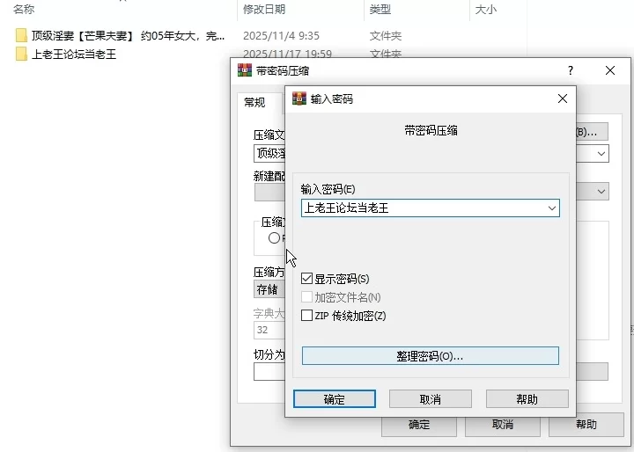Click the ? help icon of 带密码压缩 window
634x452 pixels.
coord(570,70)
